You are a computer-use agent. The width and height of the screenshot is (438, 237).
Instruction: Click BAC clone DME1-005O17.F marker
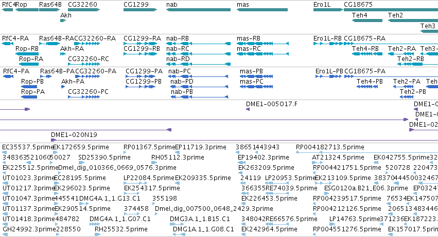pyautogui.click(x=248, y=109)
